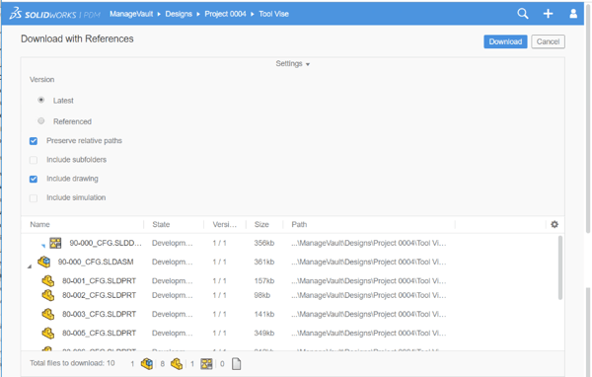The image size is (592, 377).
Task: Select the Latest version radio button
Action: (x=41, y=100)
